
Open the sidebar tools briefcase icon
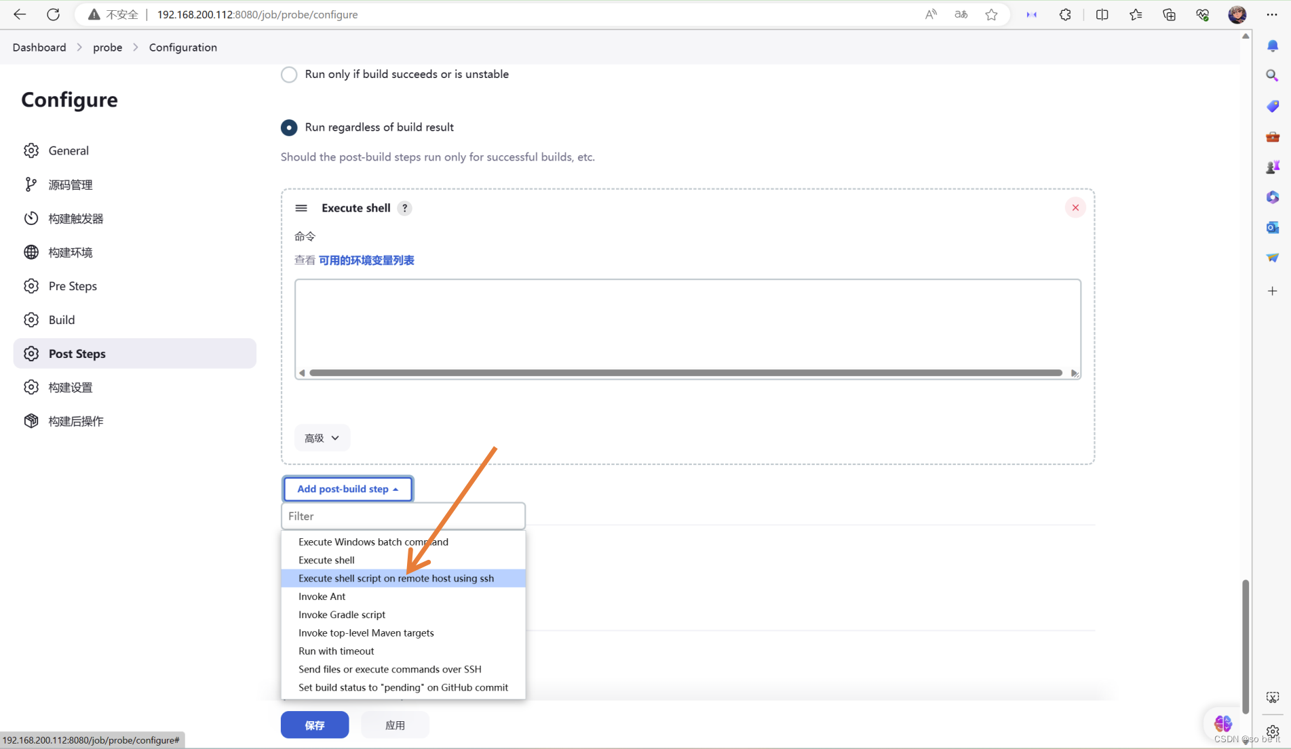tap(1272, 137)
